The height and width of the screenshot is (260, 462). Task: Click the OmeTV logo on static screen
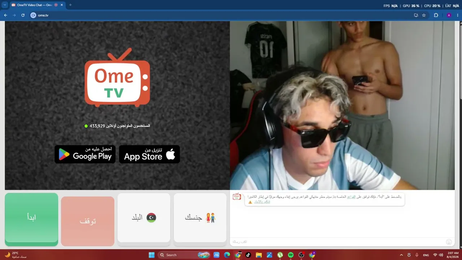point(117,78)
